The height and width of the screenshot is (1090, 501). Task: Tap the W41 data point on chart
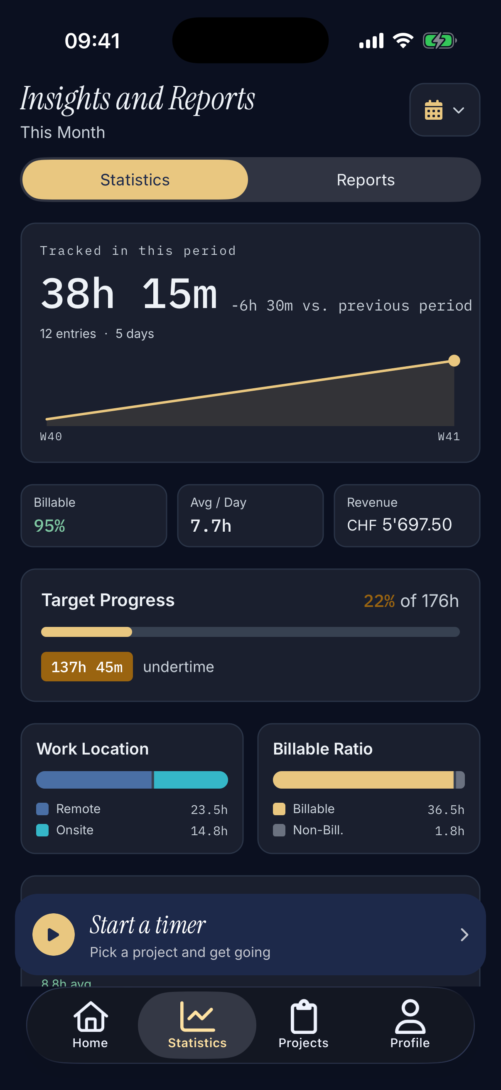pyautogui.click(x=454, y=360)
